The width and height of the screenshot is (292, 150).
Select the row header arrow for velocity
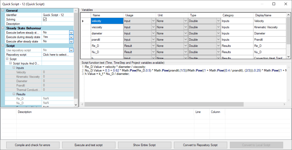tap(83, 21)
